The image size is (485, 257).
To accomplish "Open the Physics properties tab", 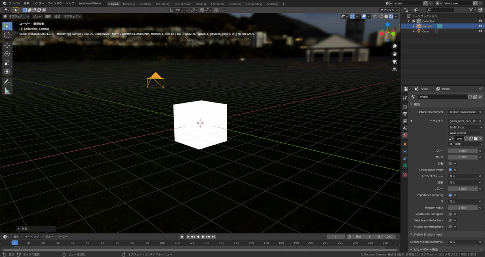I will click(405, 152).
